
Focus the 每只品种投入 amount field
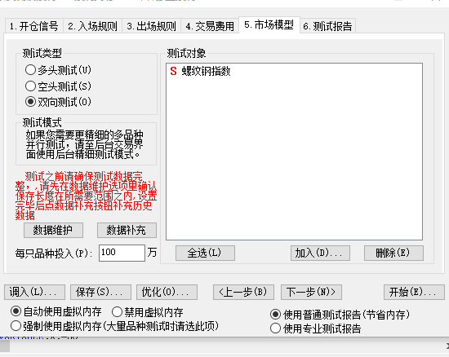tap(122, 253)
